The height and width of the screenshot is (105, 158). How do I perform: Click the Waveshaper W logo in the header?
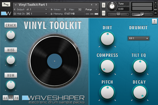(6, 14)
